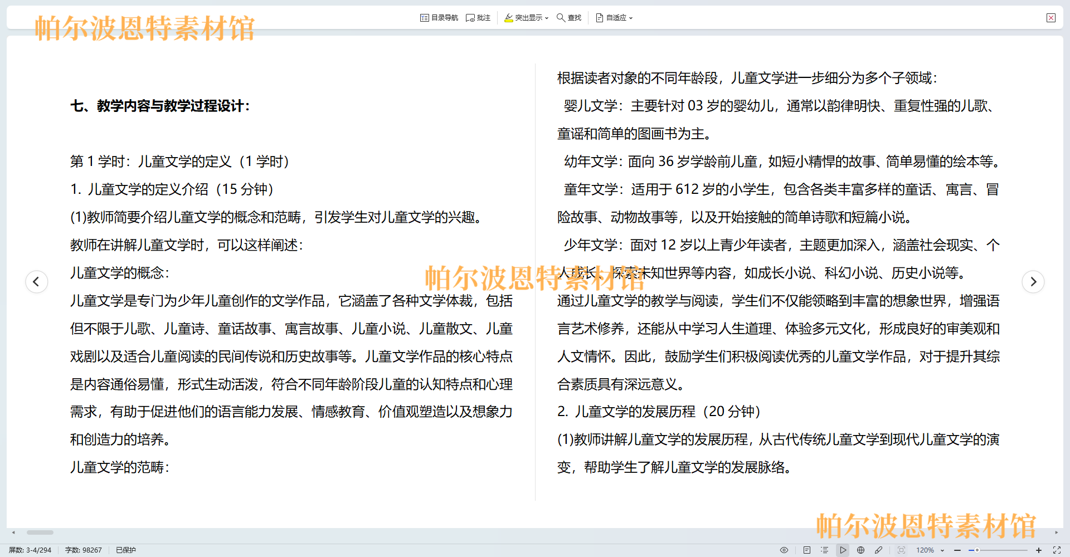Click the line starting 少年文学：面对 12 岁以上

782,245
